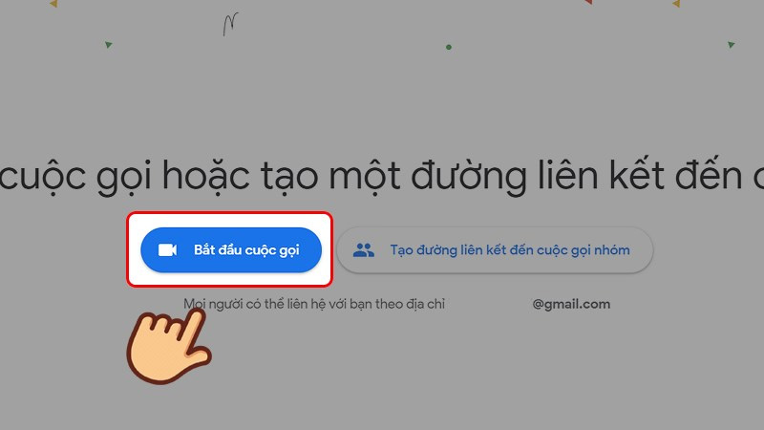Click tạo một in the heading
This screenshot has width=764, height=430.
(x=330, y=178)
